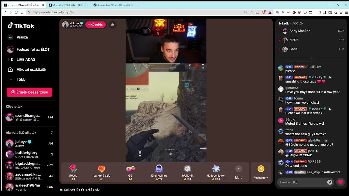Open bigdaddygm live stream
Viewport: 349px width, 196px height.
coord(29,165)
